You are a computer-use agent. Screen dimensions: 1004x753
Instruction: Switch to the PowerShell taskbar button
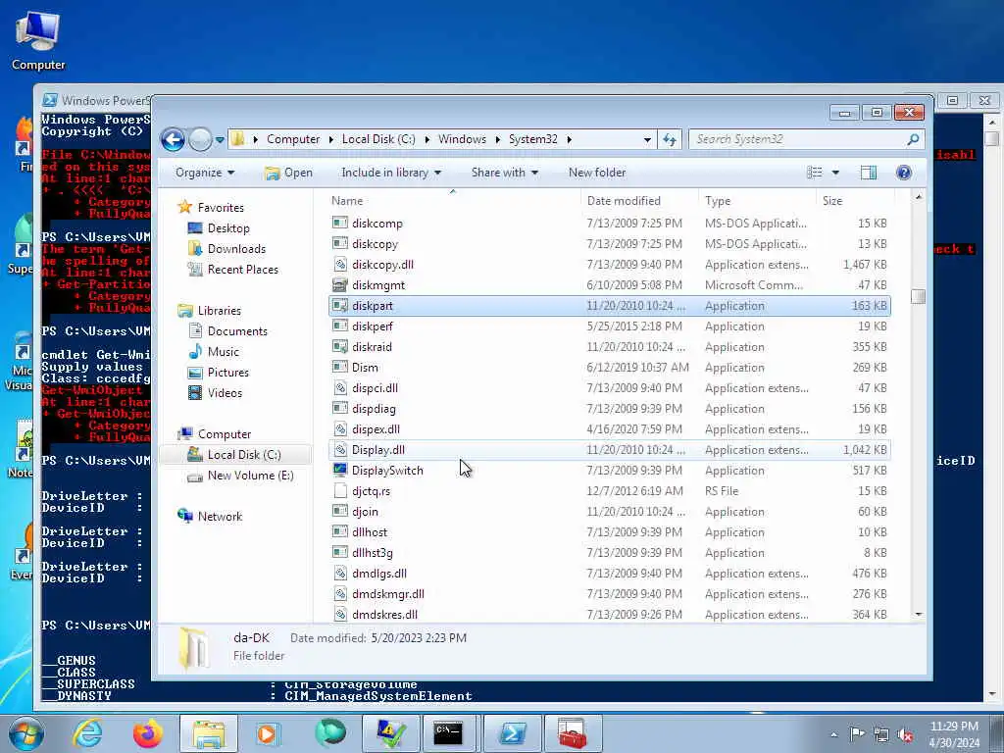coord(512,733)
